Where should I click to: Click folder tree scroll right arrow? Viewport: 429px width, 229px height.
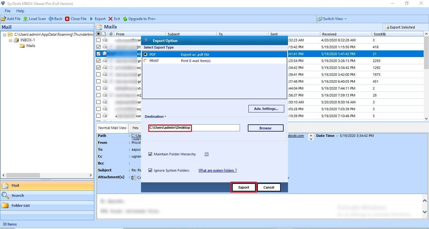click(91, 175)
